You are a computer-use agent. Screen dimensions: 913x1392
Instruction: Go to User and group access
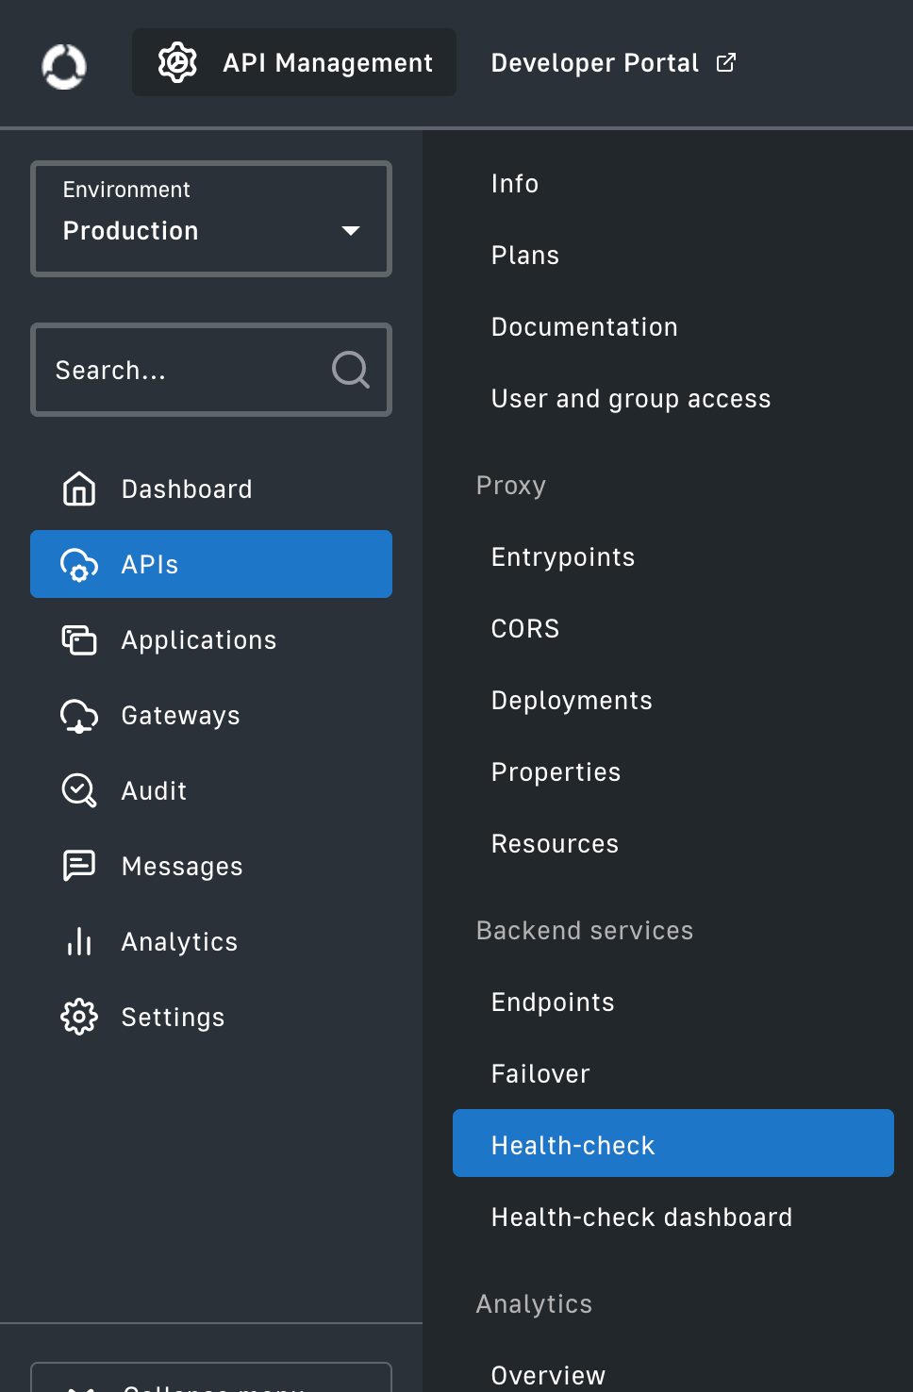630,398
